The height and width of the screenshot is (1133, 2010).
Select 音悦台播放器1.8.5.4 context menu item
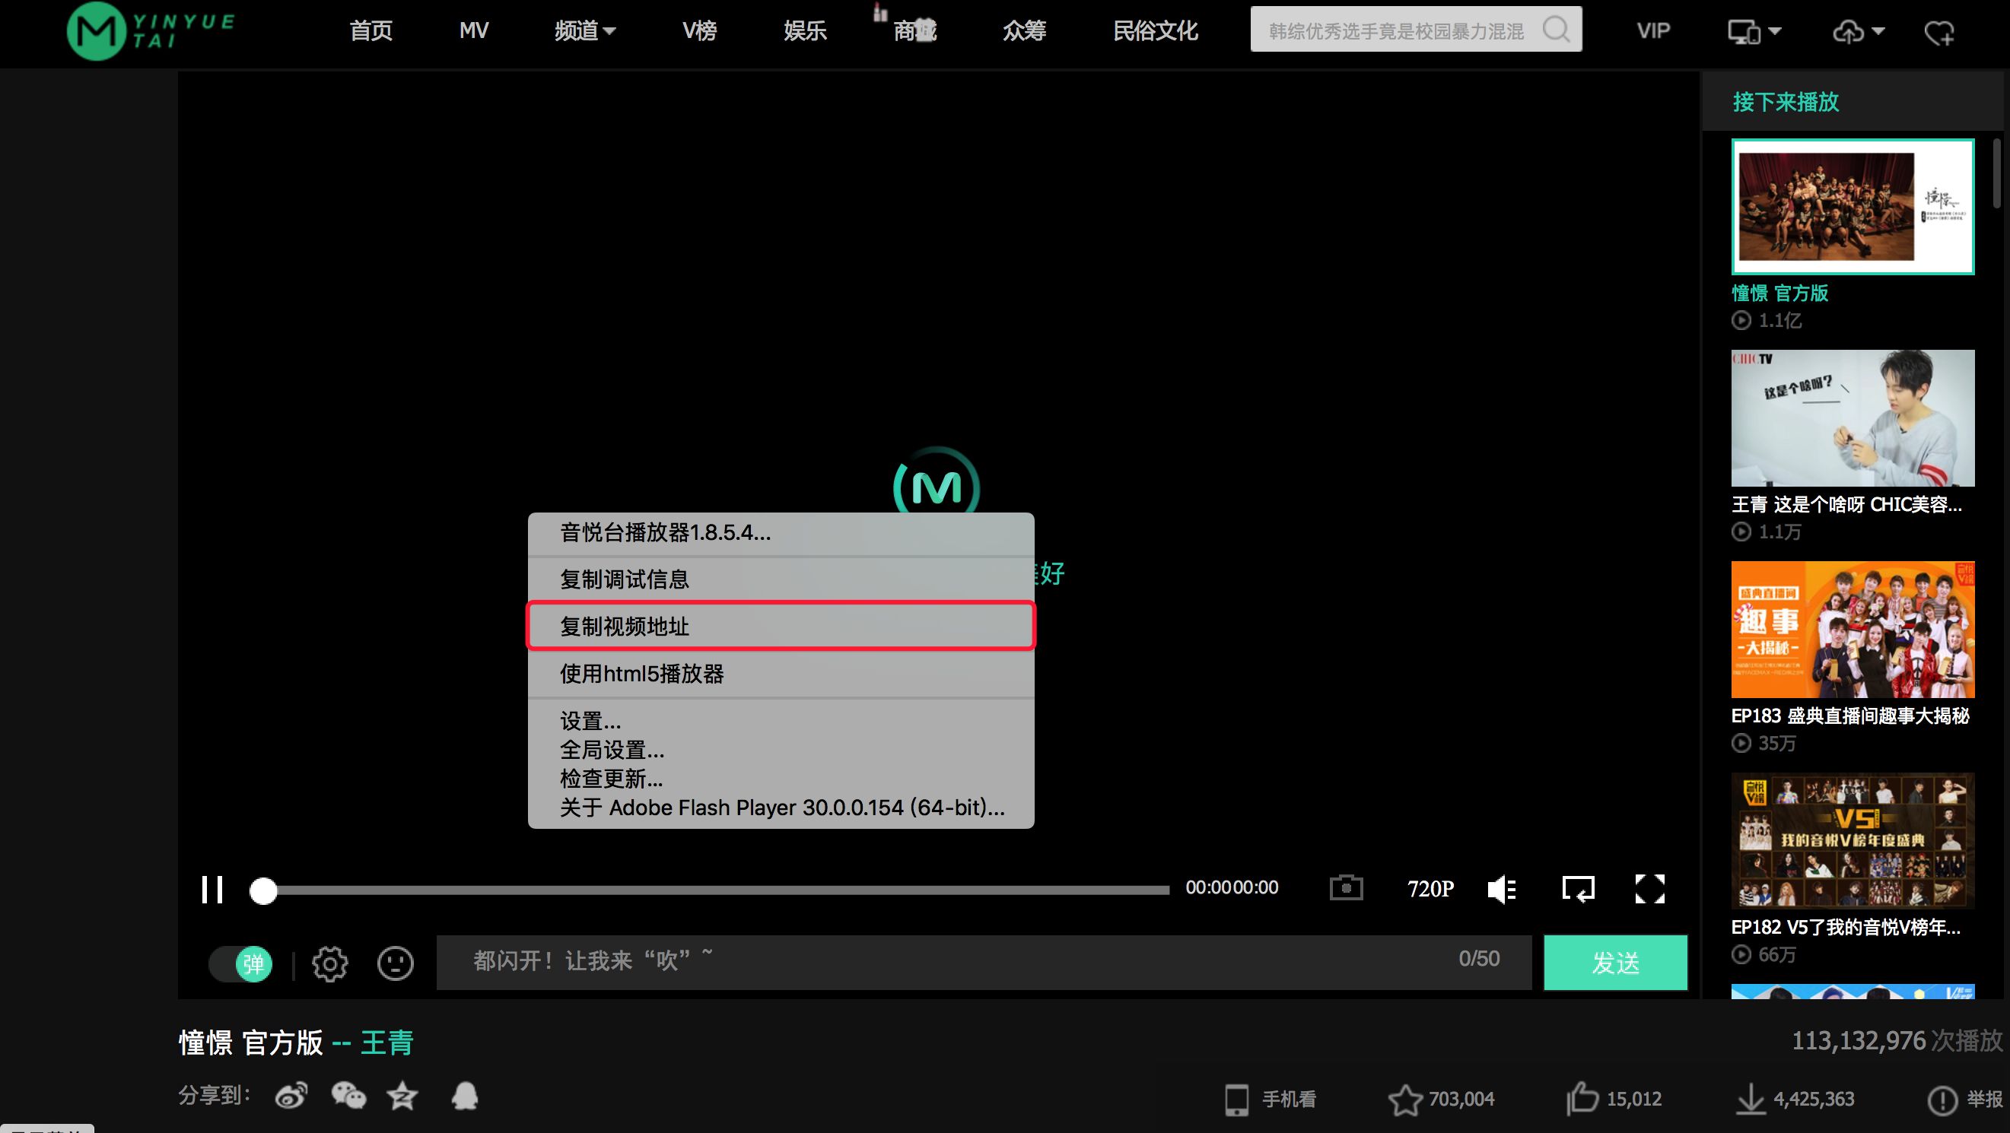(781, 532)
